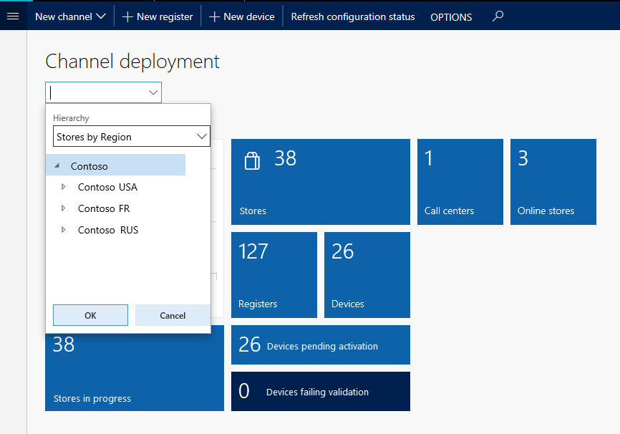Click New device button
This screenshot has height=434, width=620.
[x=241, y=16]
